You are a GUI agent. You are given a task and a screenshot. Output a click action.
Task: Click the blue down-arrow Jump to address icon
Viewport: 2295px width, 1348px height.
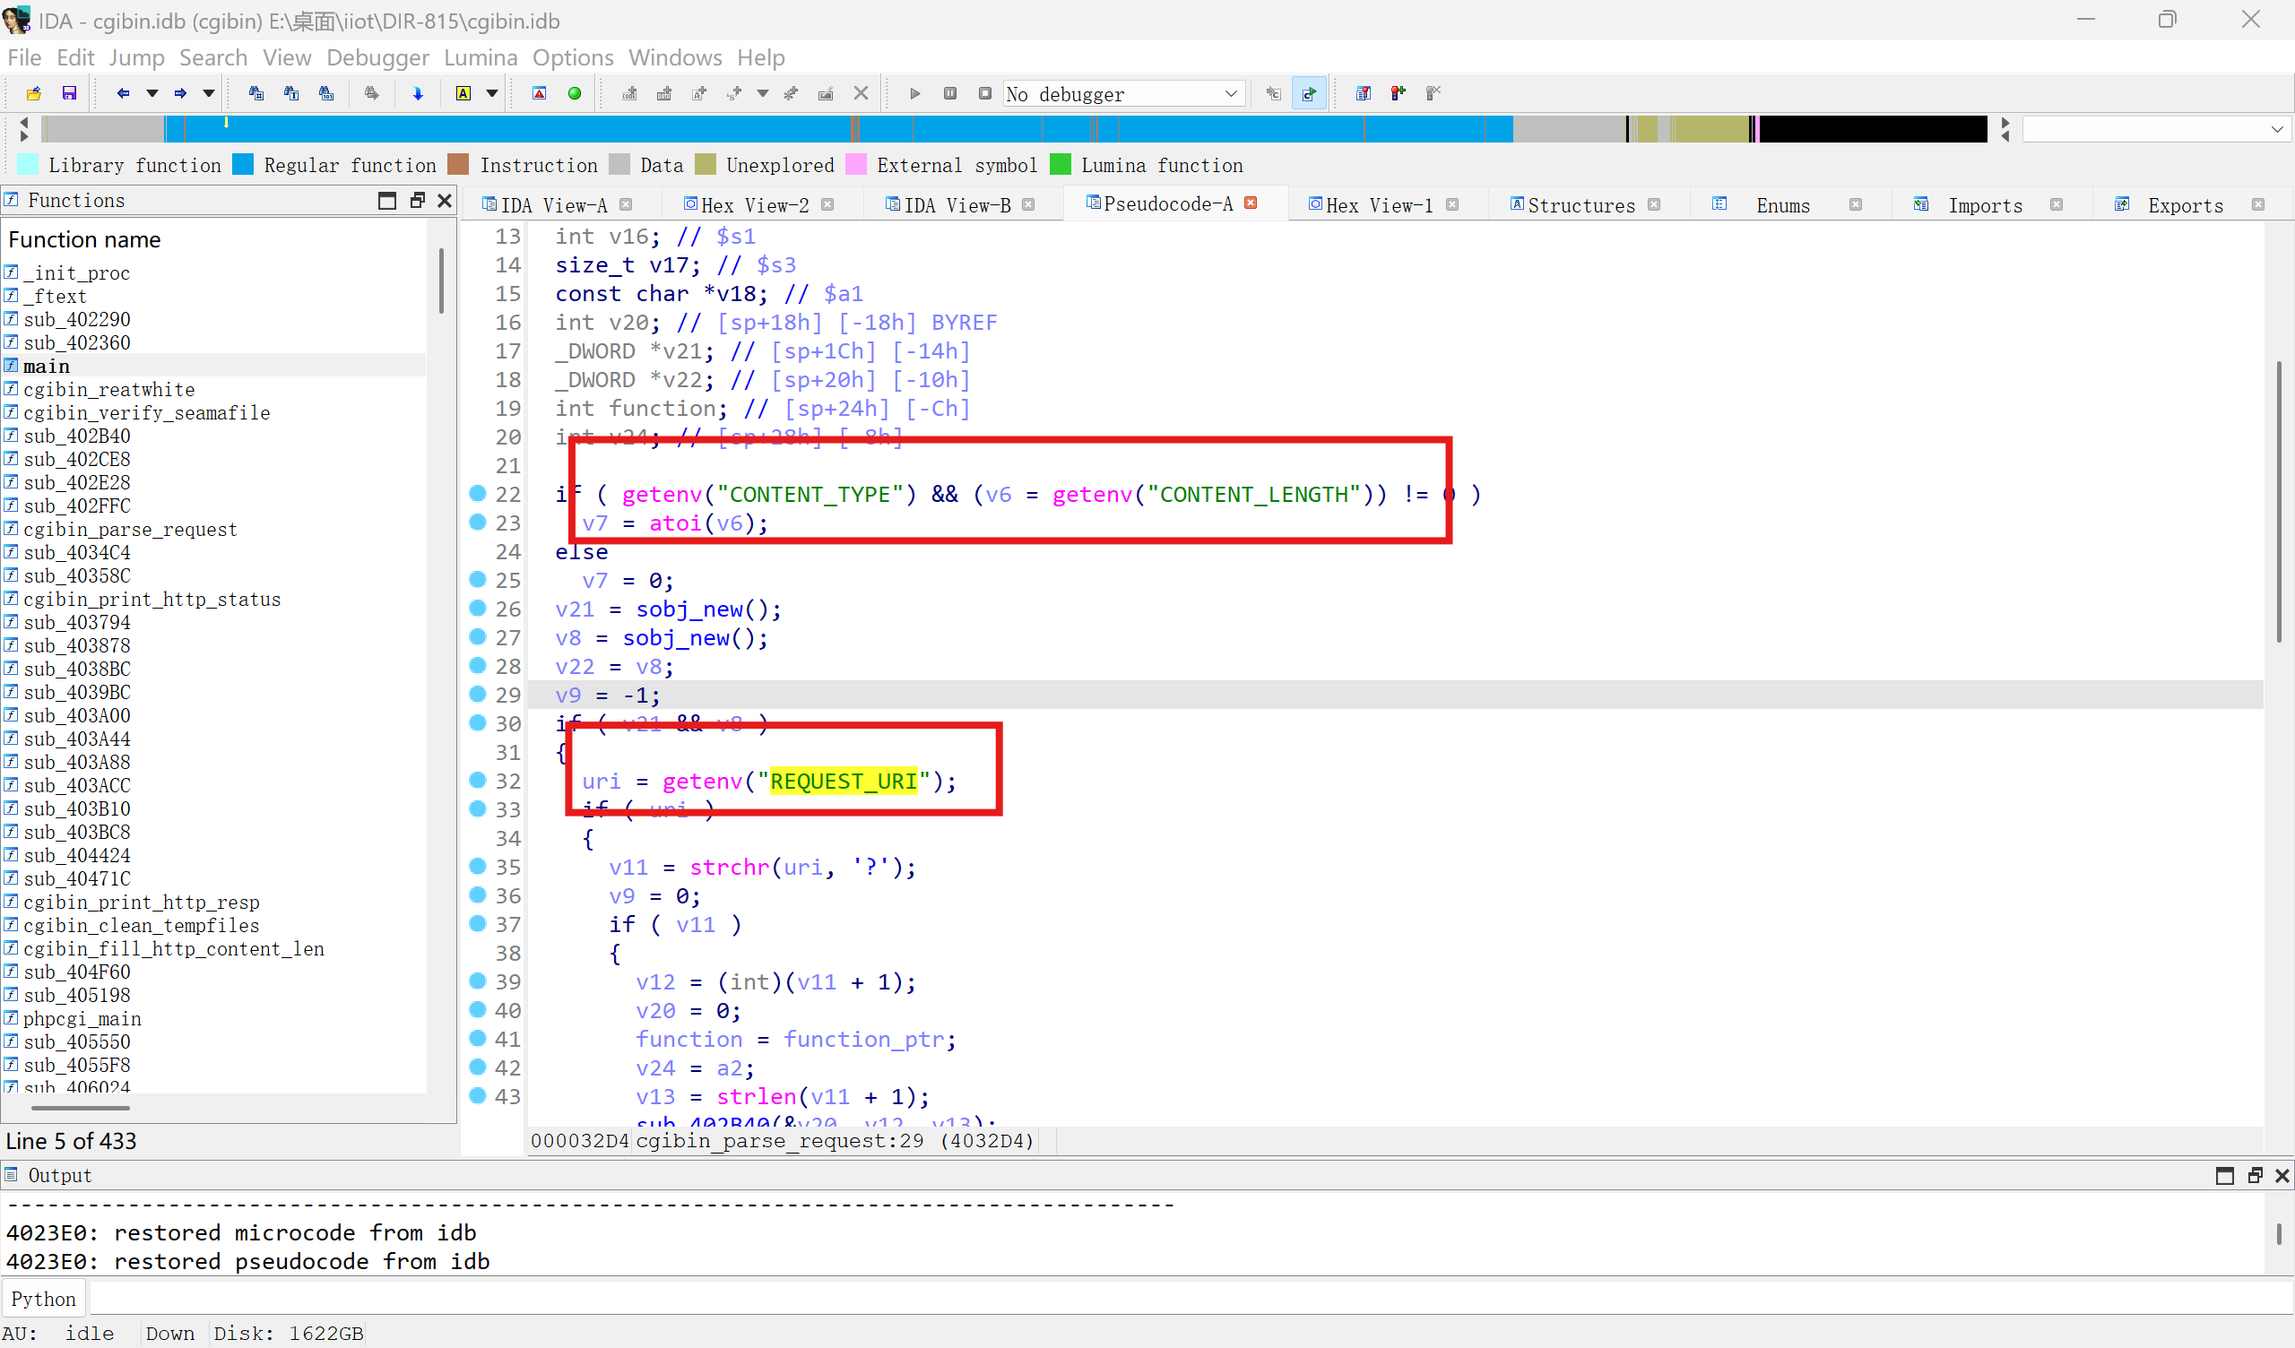pyautogui.click(x=418, y=93)
